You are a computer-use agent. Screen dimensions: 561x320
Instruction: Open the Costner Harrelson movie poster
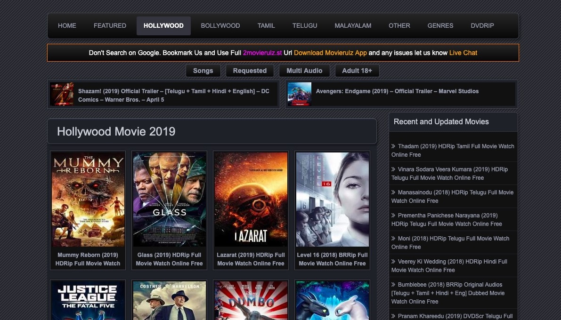pos(169,301)
